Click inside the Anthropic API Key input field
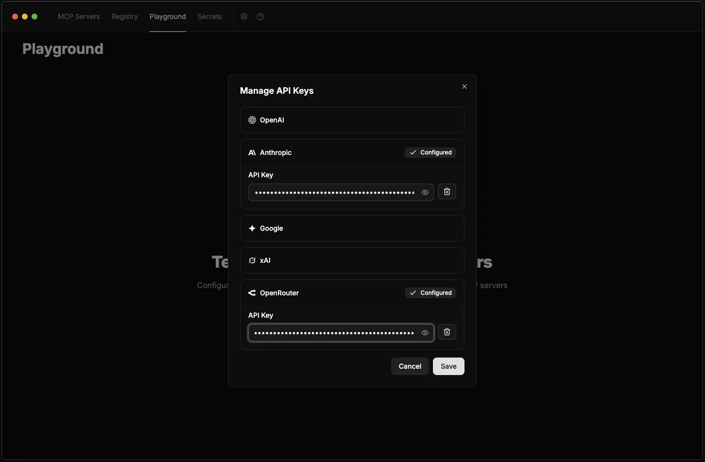The image size is (705, 462). click(335, 192)
